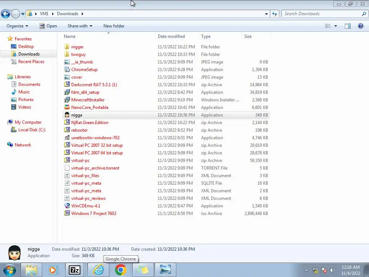Select the virtual-pc_reviews XML document

pos(88,198)
